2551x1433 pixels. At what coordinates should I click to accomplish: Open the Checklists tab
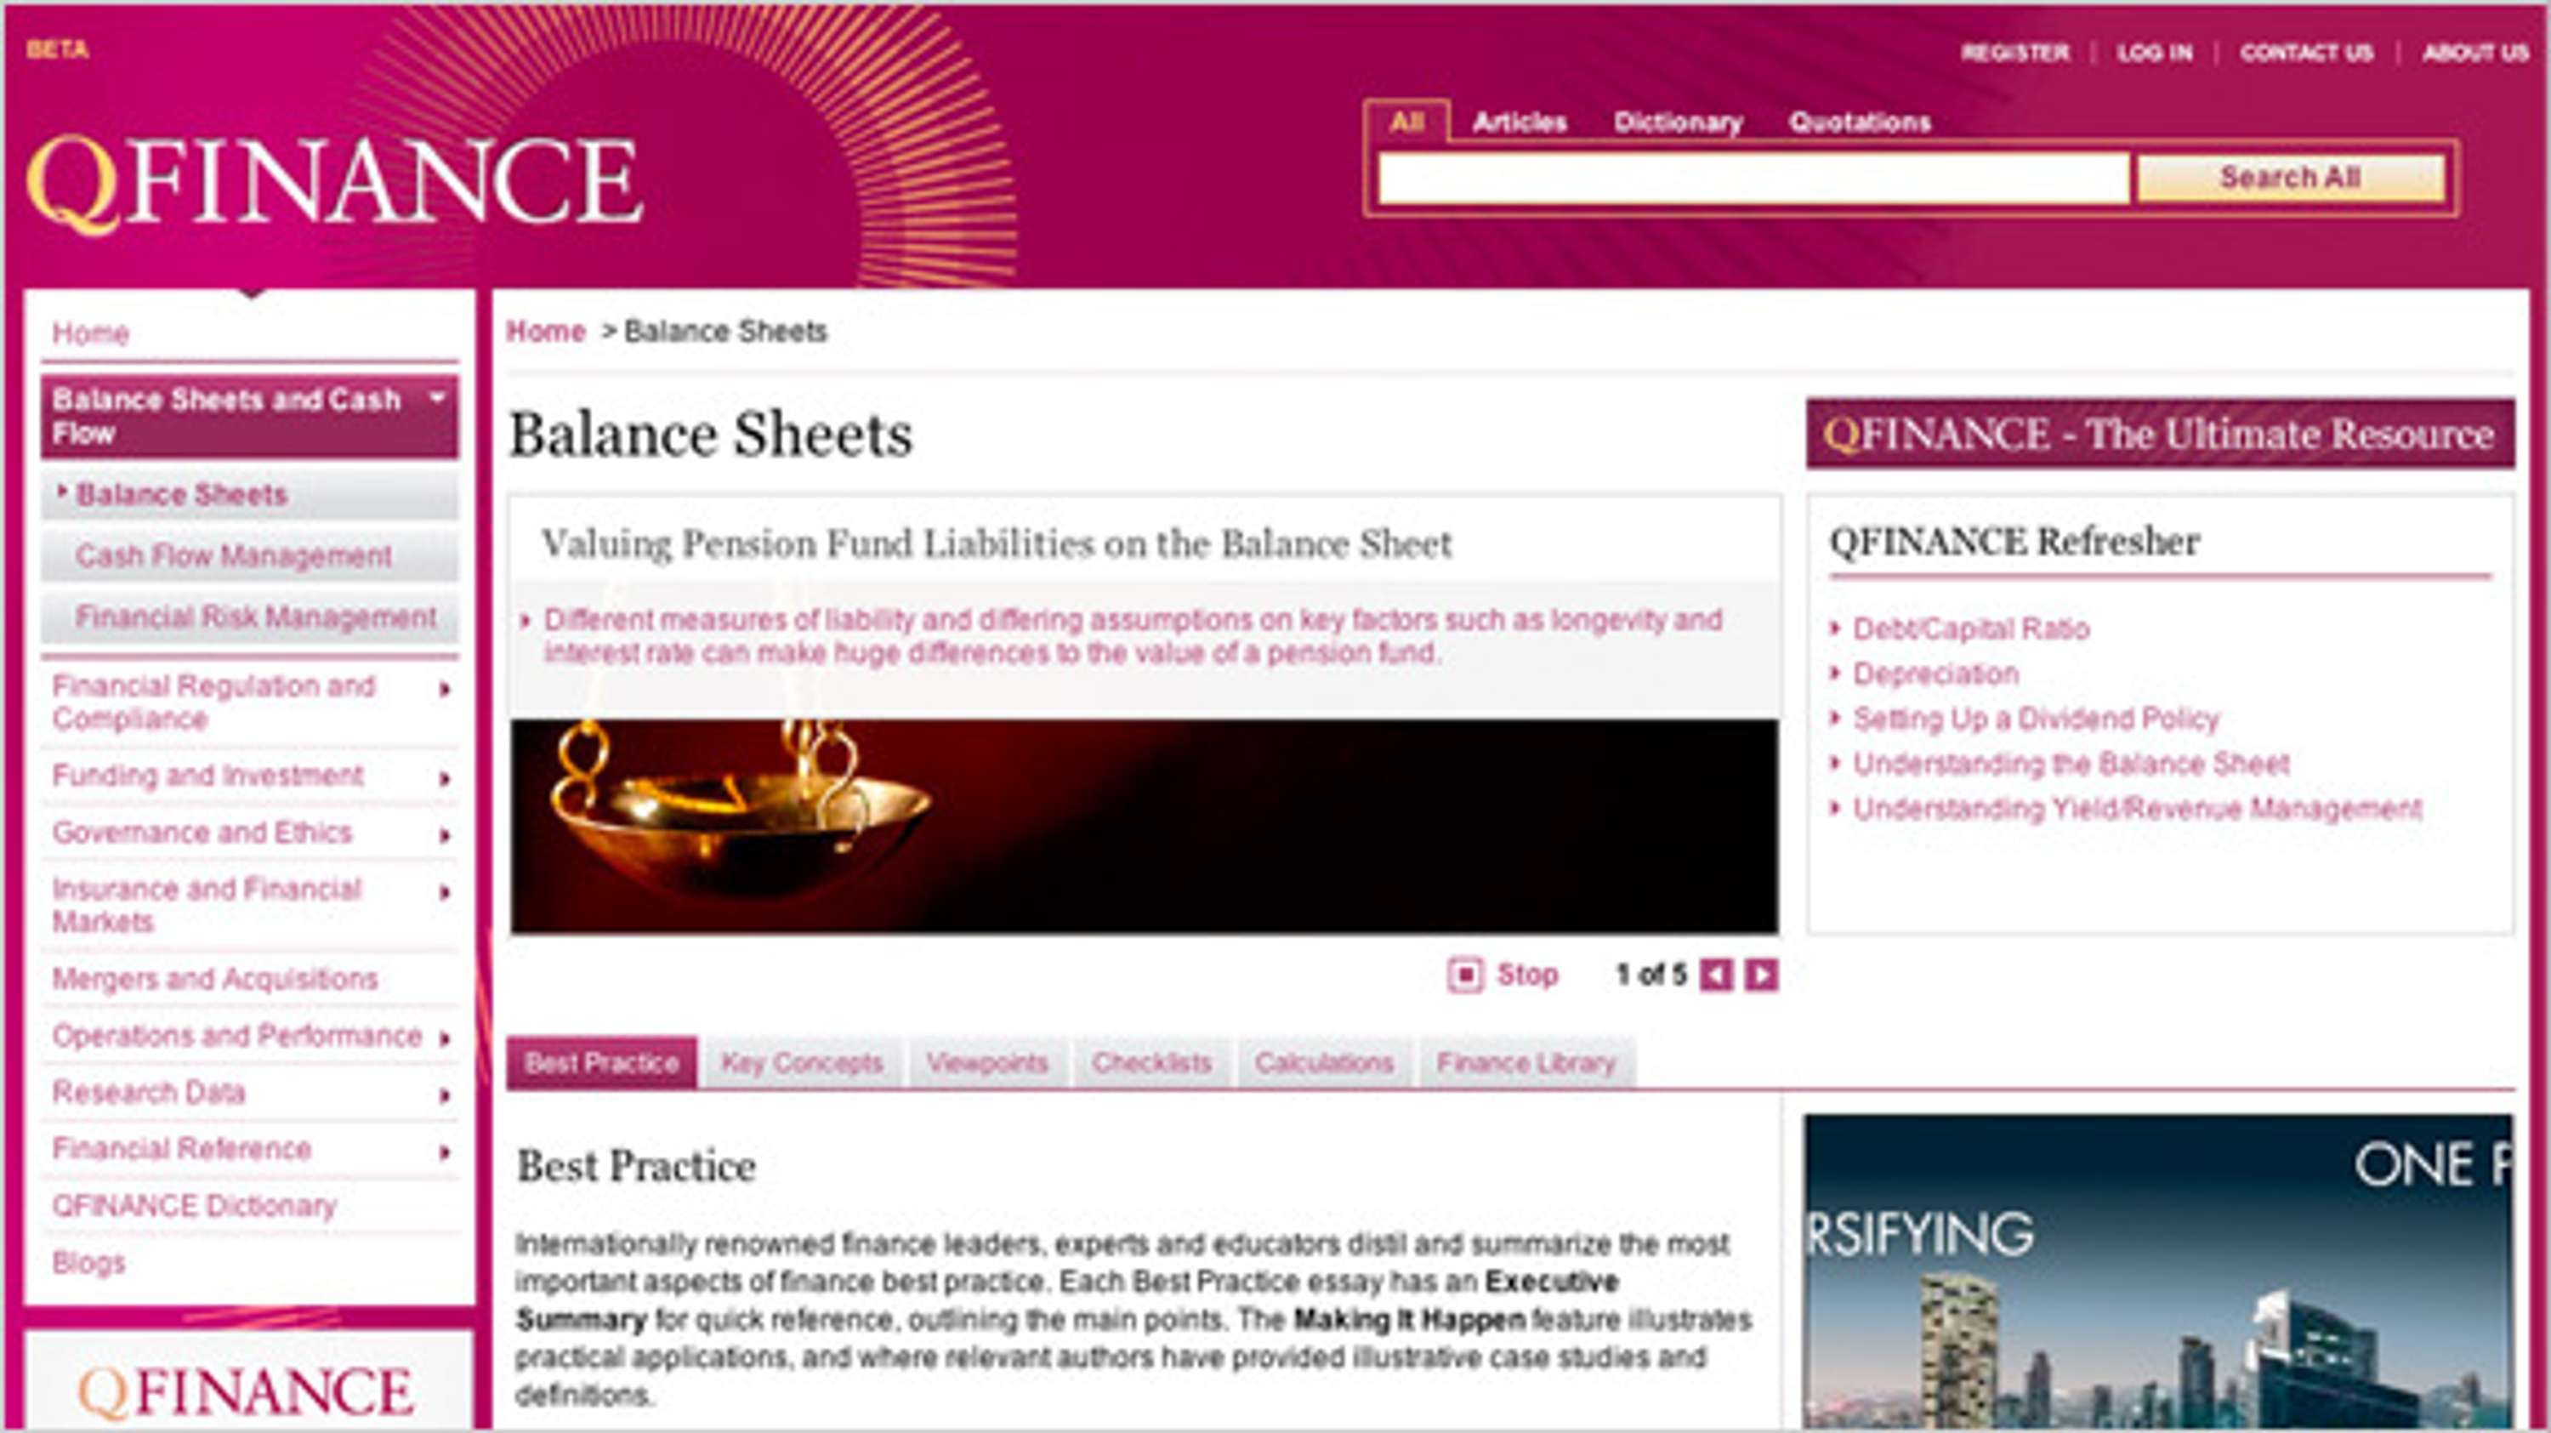[1151, 1062]
